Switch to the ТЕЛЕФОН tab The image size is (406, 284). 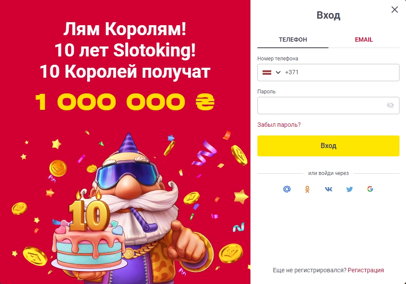293,40
